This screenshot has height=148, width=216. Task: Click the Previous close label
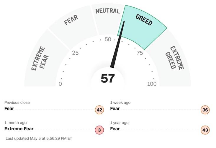(x=17, y=103)
